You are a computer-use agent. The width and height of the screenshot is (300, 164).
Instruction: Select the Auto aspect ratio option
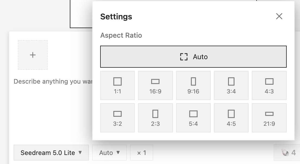click(193, 57)
